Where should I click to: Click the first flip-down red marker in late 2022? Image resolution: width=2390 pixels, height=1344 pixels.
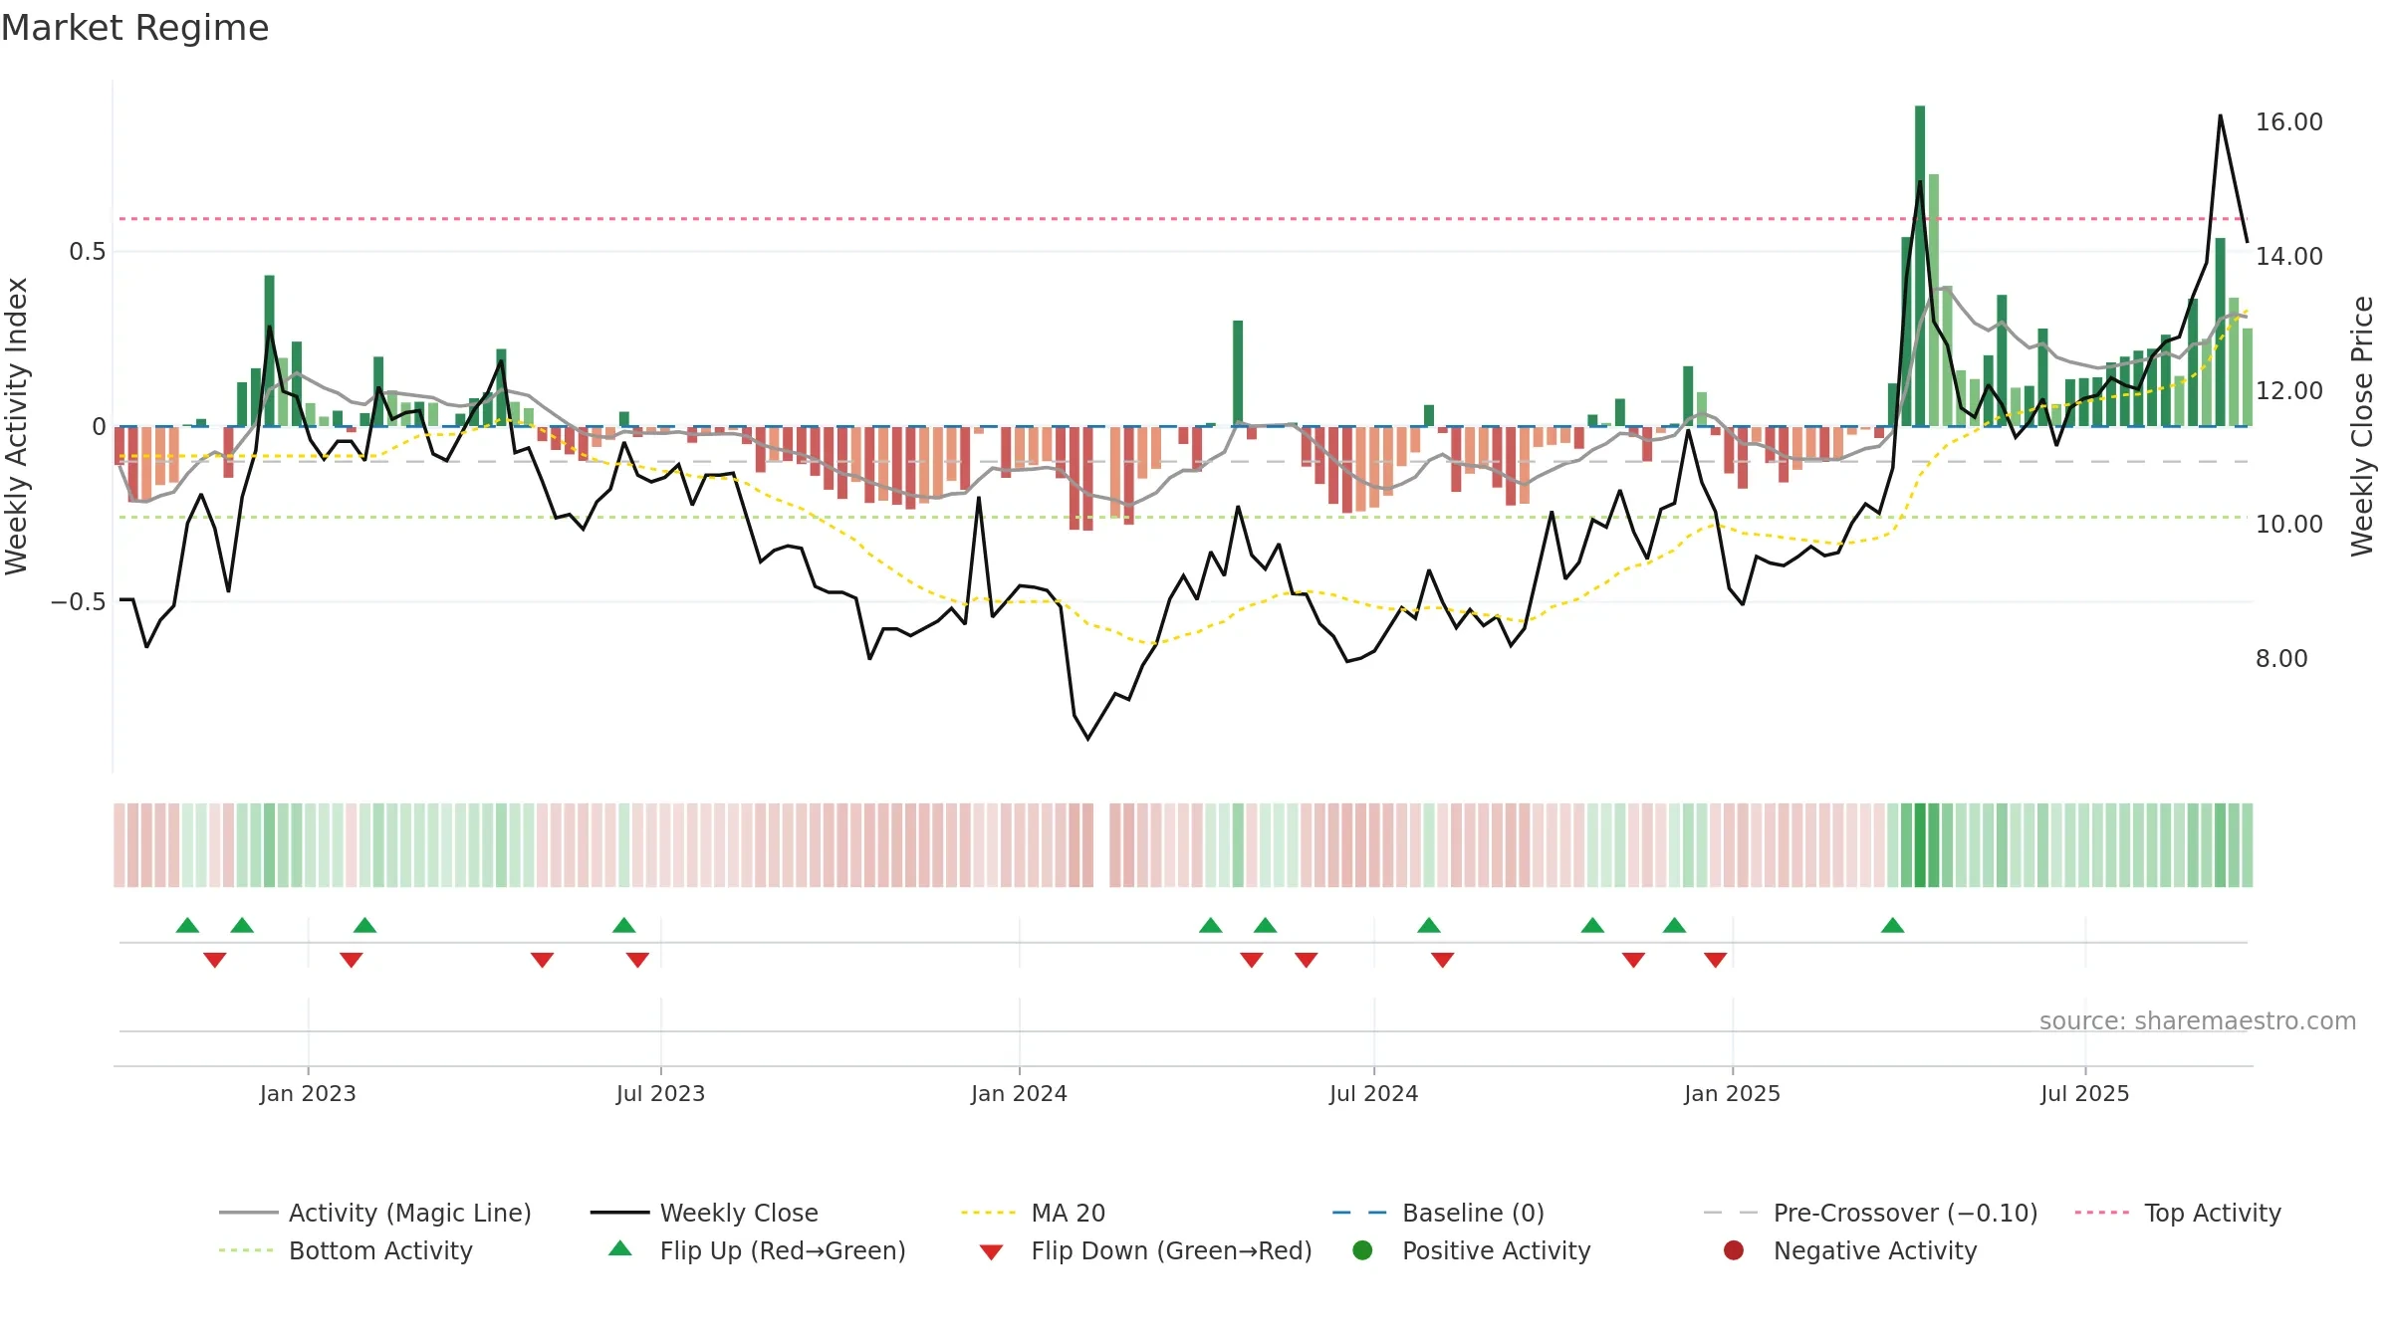coord(214,960)
